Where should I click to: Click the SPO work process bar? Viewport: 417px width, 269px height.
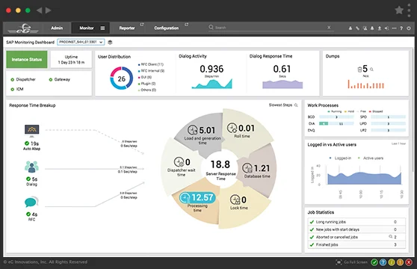389,117
